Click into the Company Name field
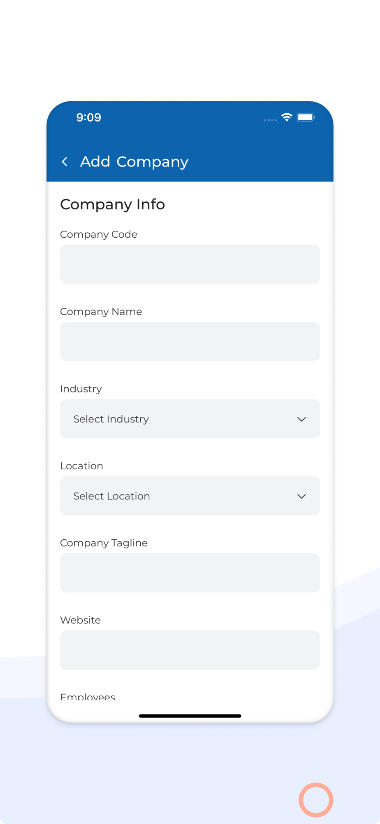 190,342
